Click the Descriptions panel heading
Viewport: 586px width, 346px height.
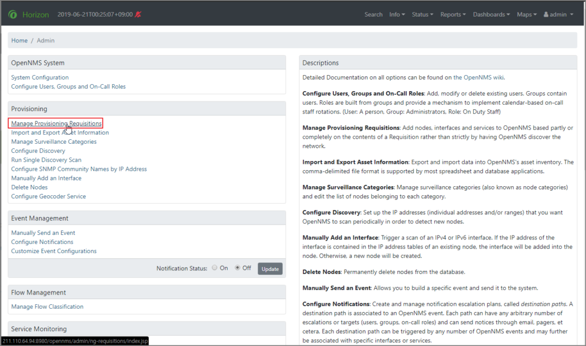320,63
